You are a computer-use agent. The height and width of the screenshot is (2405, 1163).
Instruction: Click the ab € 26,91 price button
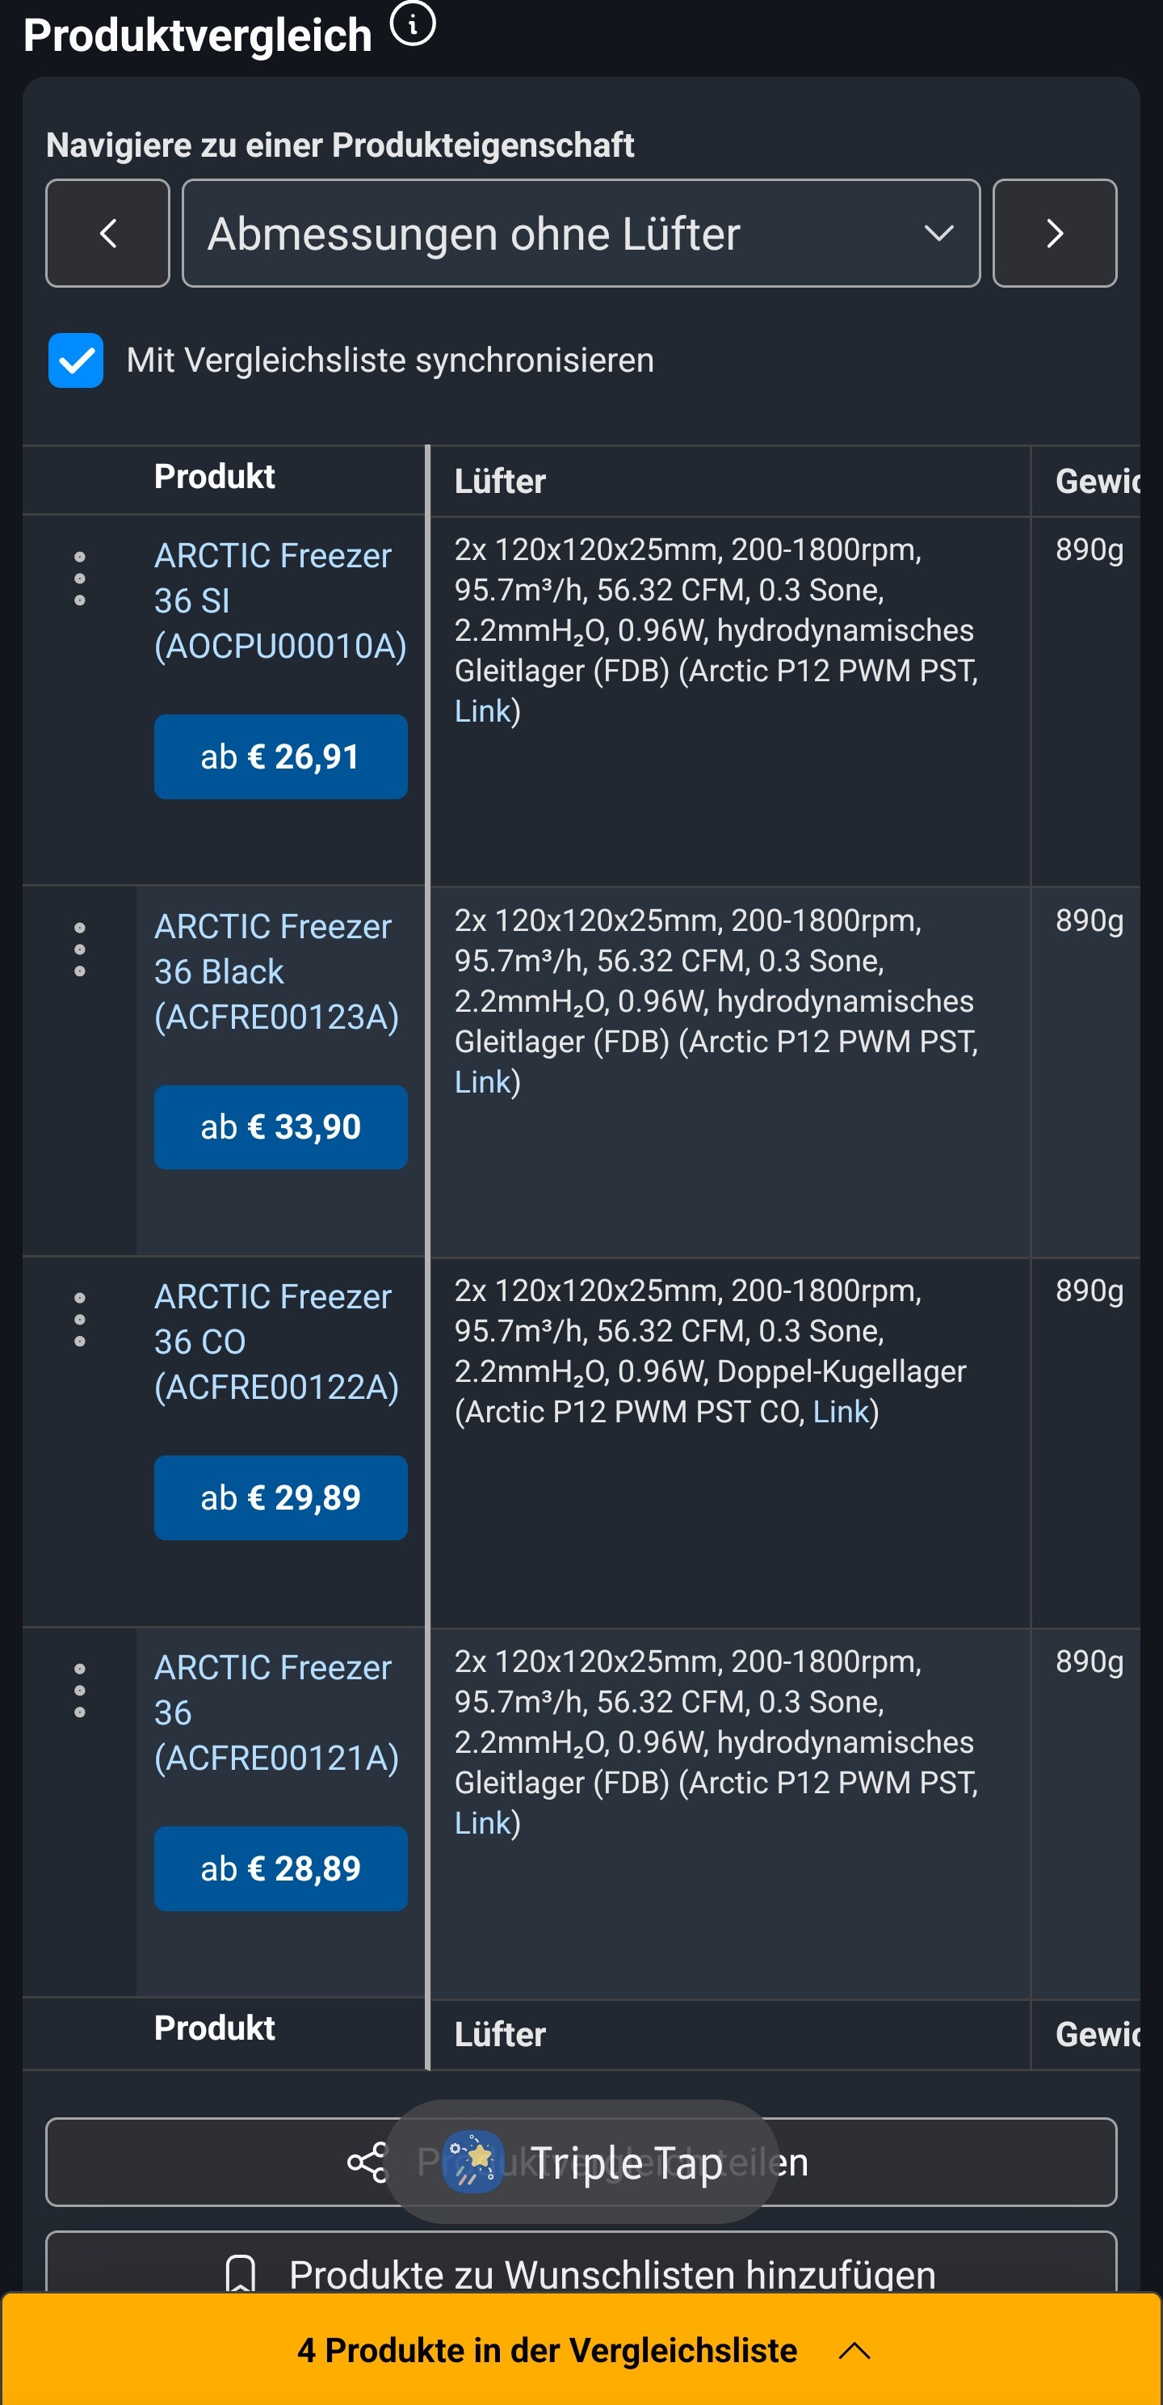[x=280, y=756]
